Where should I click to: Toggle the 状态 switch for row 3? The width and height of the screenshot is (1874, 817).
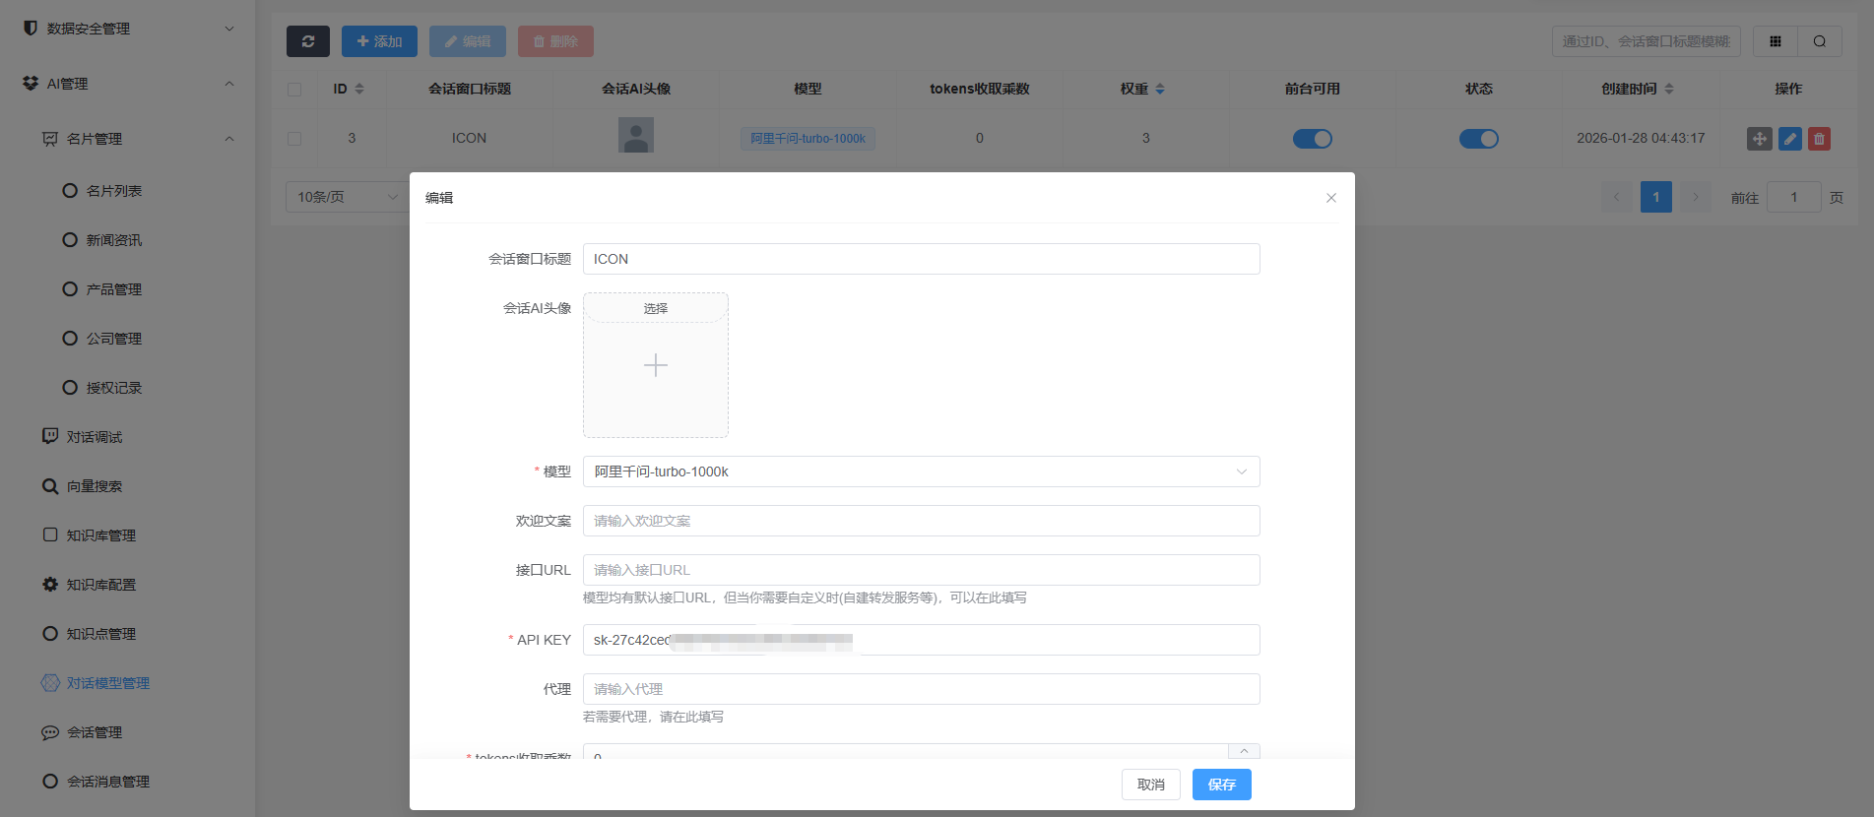tap(1478, 139)
